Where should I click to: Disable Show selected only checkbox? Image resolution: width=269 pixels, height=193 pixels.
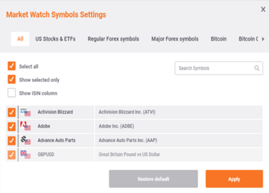coord(12,79)
